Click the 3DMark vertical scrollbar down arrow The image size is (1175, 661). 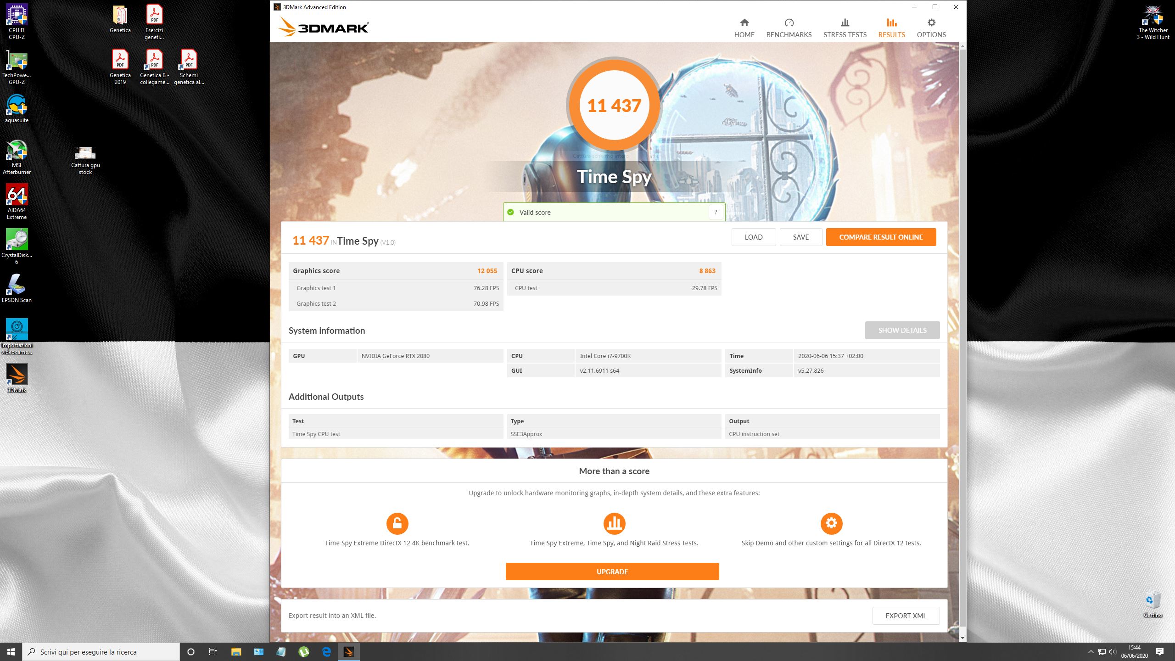pyautogui.click(x=962, y=638)
